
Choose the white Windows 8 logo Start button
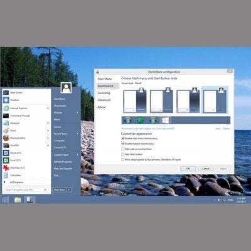click(166, 120)
